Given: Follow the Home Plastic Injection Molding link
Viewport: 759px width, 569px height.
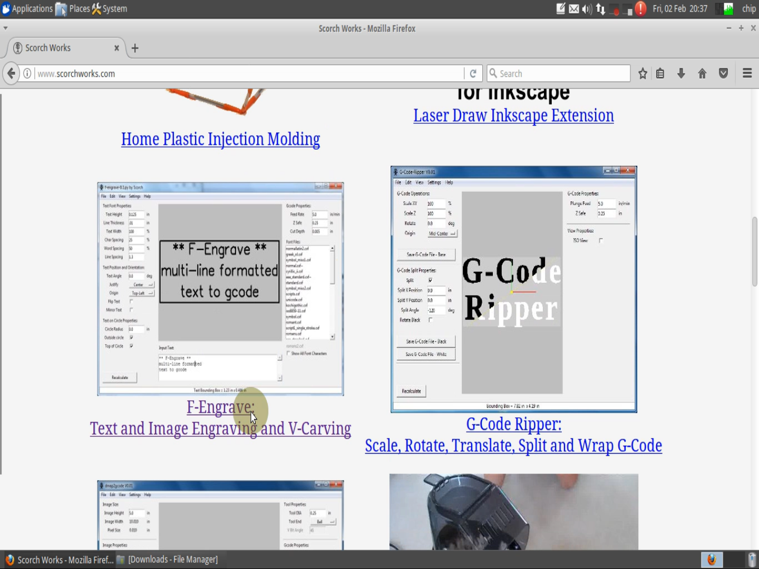Looking at the screenshot, I should [220, 139].
